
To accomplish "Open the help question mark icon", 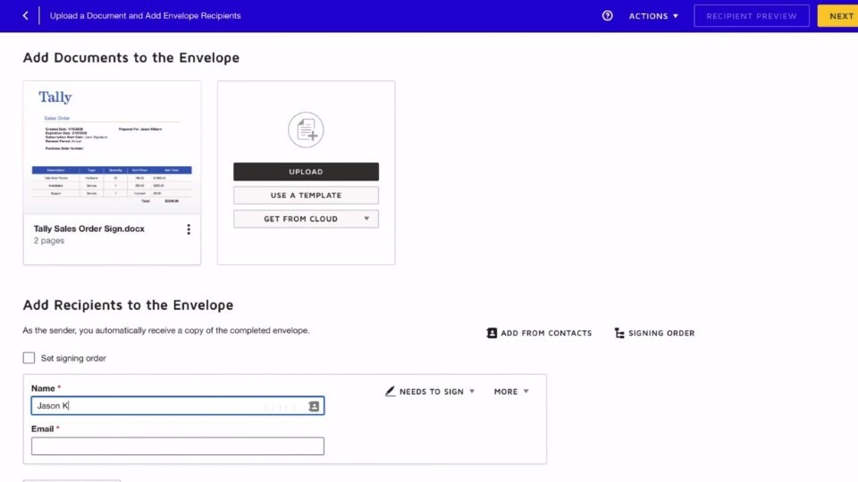I will click(x=608, y=16).
